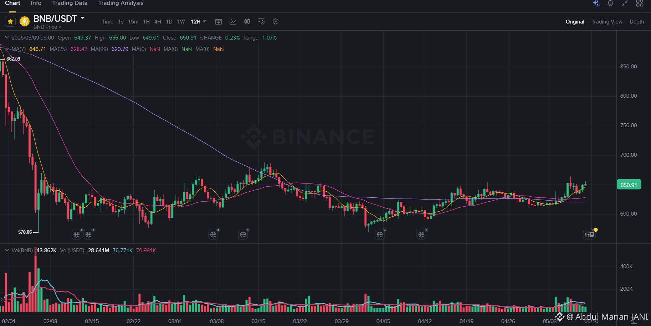
Task: Collapse the MA indicator legend chevron
Action: click(7, 49)
